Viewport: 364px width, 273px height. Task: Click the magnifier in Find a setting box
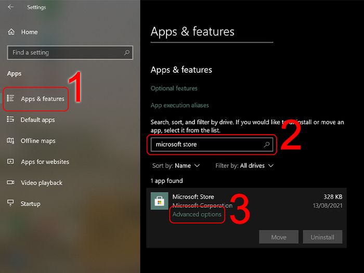(127, 53)
